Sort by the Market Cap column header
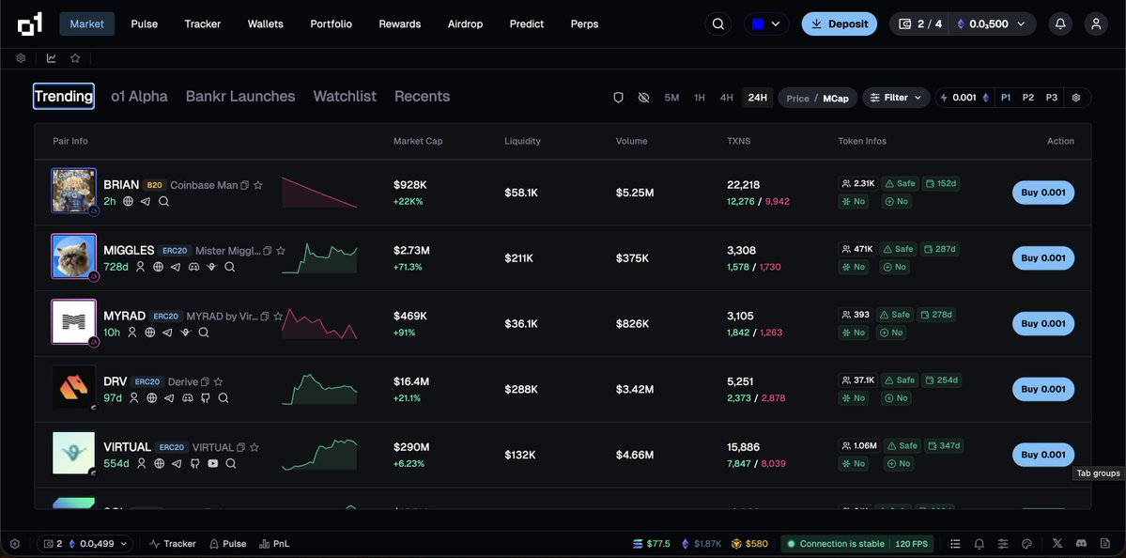Screen dimensions: 1126x558 (x=418, y=142)
